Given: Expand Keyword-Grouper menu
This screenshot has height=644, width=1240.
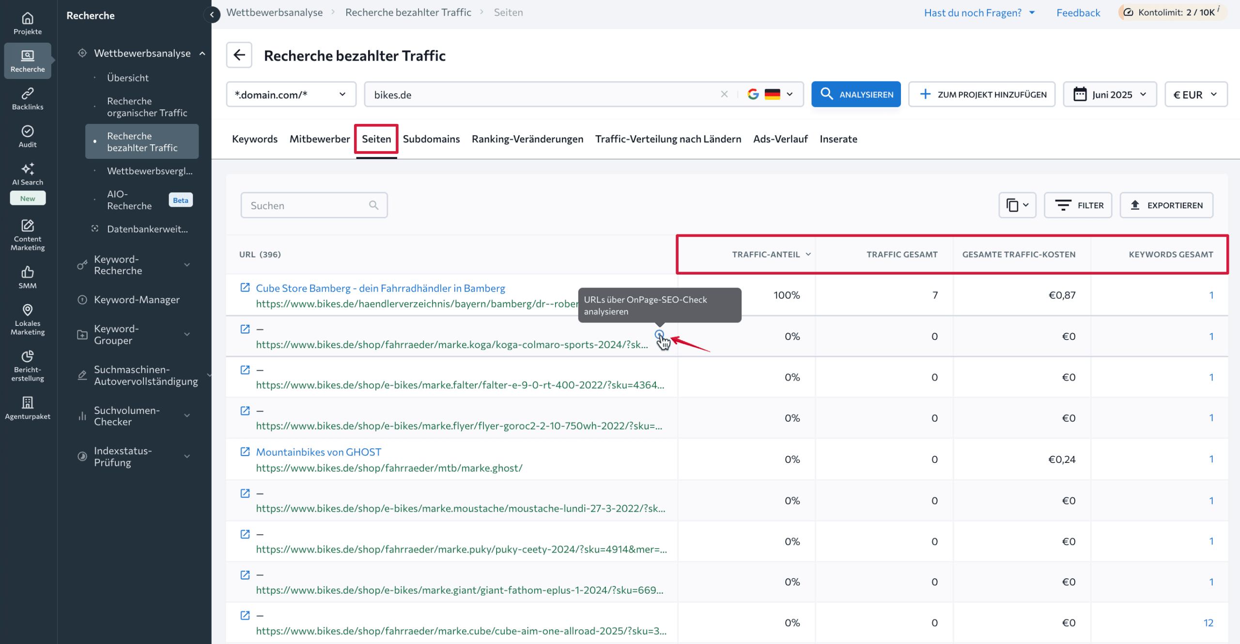Looking at the screenshot, I should pyautogui.click(x=187, y=334).
